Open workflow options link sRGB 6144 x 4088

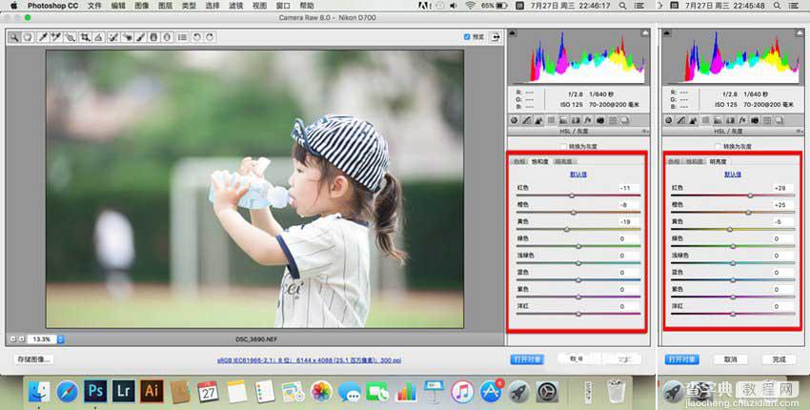pyautogui.click(x=310, y=359)
